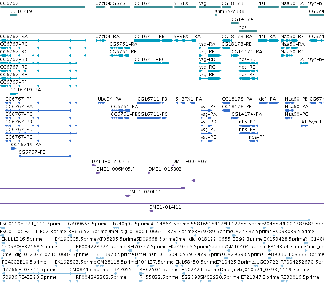Click the Naa60 gene label
Image resolution: width=324 pixels, height=283 pixels.
(x=288, y=3)
